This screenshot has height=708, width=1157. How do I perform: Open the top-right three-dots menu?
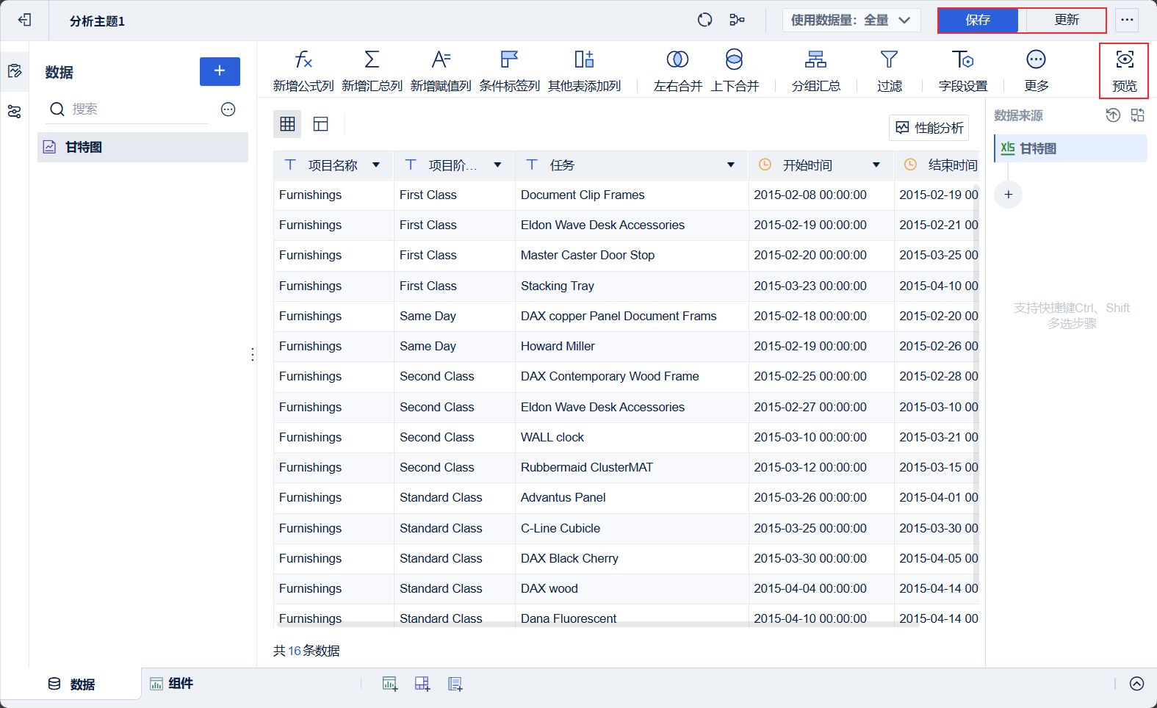pyautogui.click(x=1127, y=20)
